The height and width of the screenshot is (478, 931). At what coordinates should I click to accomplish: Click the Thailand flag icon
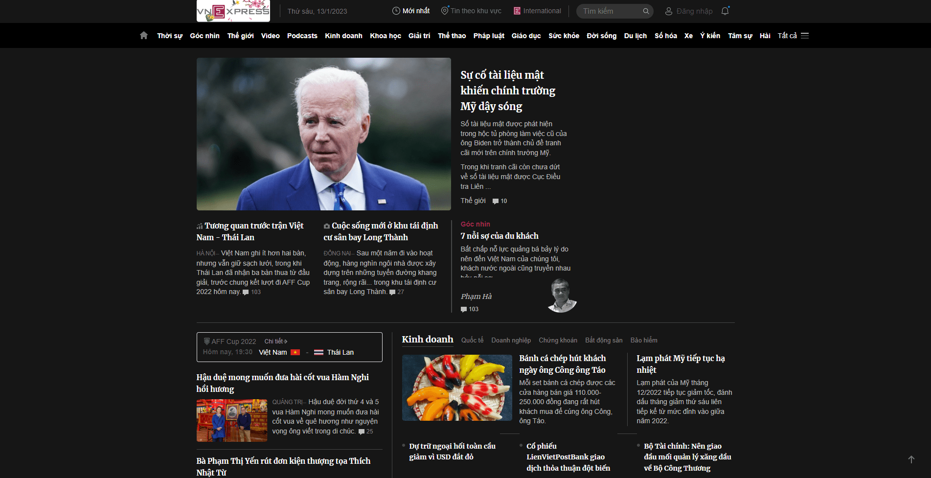tap(318, 352)
